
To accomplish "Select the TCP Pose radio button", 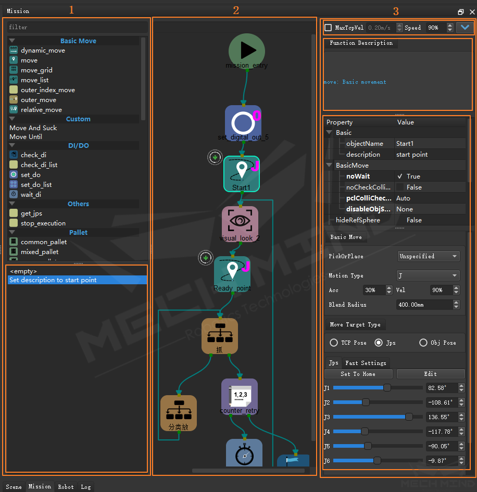I will point(334,343).
